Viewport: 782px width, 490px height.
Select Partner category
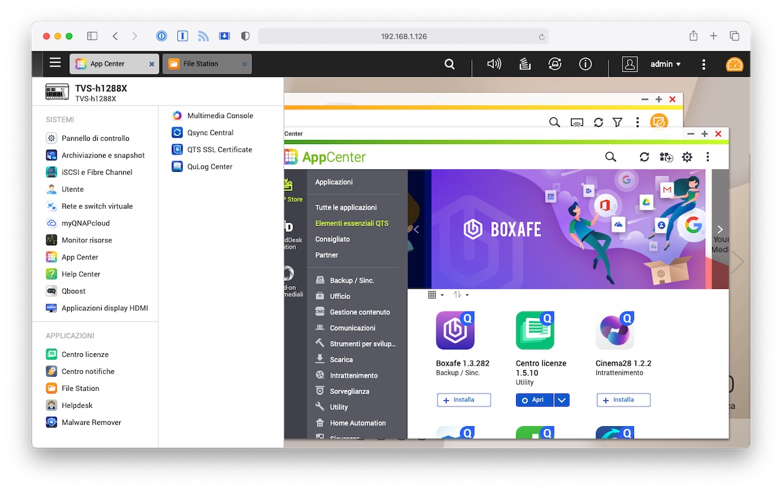[326, 255]
